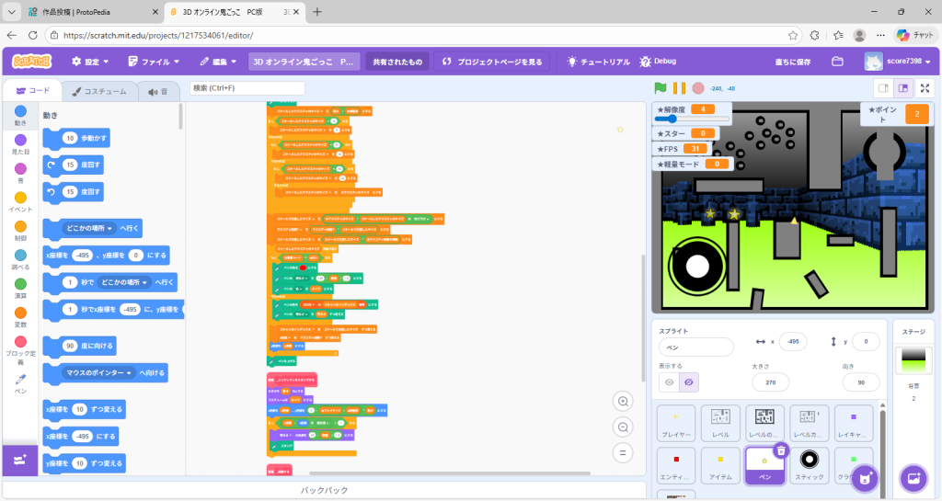This screenshot has width=942, height=501.
Task: Click the orange pause button
Action: tap(679, 88)
